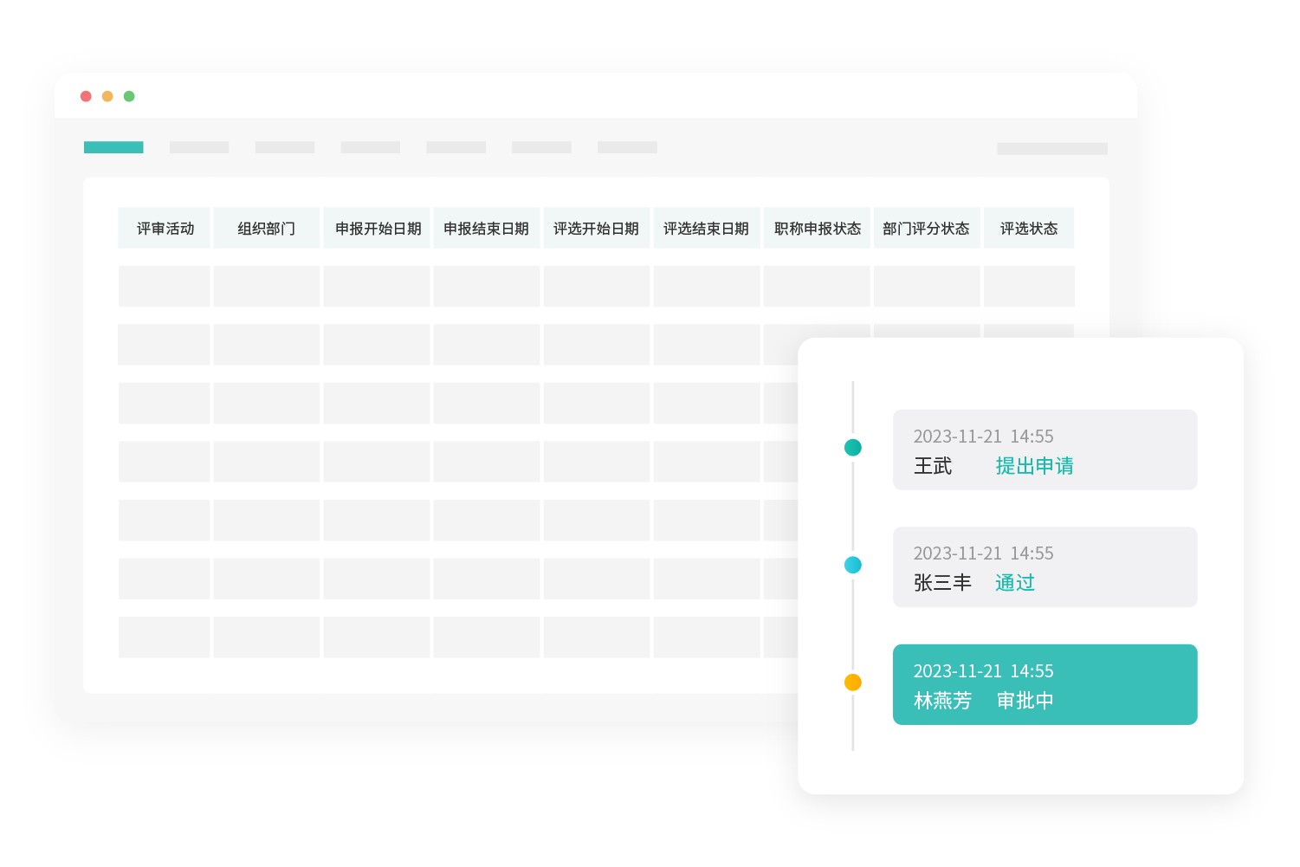Click the 评审活动 column header
1300x867 pixels.
click(165, 229)
